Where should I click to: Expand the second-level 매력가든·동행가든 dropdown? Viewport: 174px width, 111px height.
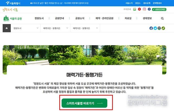[55, 28]
